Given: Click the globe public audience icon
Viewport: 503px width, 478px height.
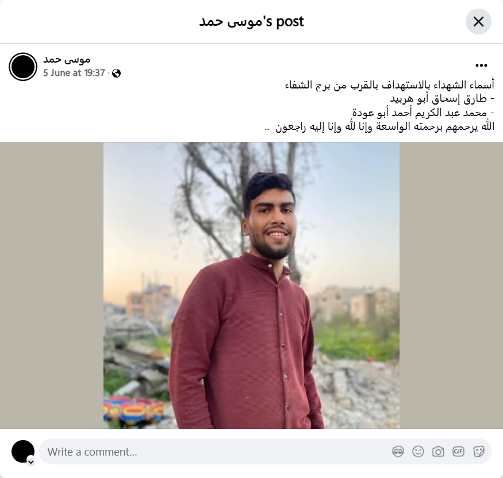Looking at the screenshot, I should (117, 74).
